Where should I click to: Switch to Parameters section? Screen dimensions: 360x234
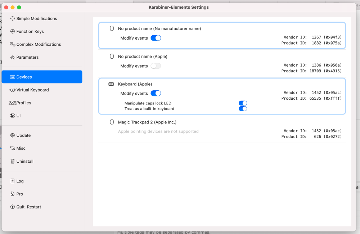42,57
